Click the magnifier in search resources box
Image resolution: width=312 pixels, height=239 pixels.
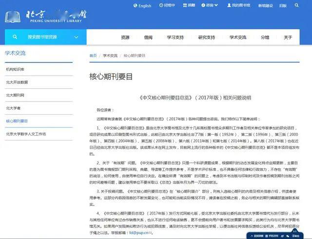click(15, 37)
